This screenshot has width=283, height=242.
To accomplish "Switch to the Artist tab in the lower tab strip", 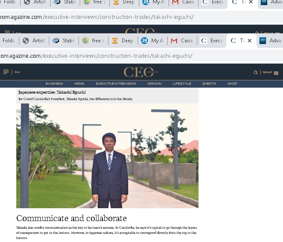I will (x=34, y=41).
